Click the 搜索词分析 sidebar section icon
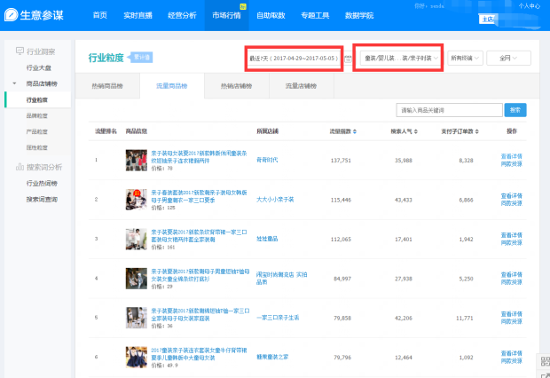The width and height of the screenshot is (550, 378). click(20, 167)
